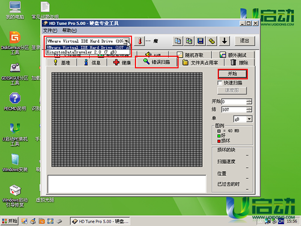Open the PECMD说明 help icon

pos(15,101)
